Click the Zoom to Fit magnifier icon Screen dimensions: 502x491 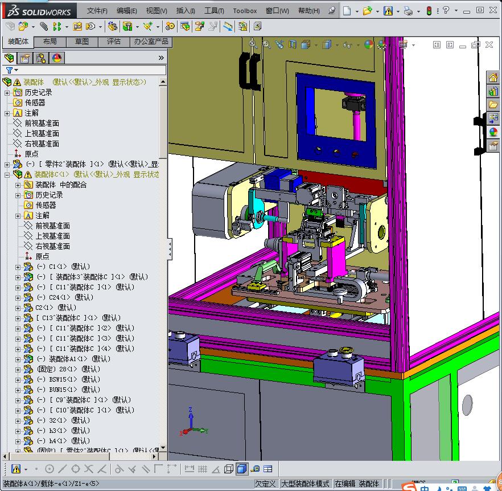[253, 44]
